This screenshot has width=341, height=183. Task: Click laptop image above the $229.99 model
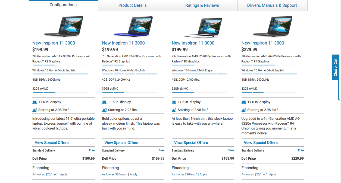273,26
